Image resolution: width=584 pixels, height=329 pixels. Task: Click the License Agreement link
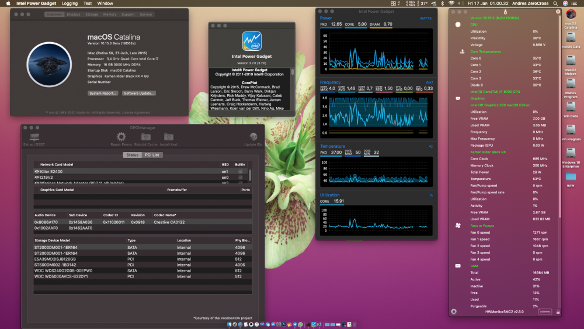136,113
